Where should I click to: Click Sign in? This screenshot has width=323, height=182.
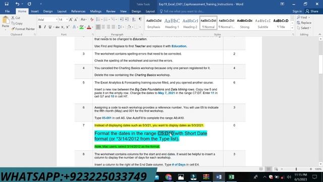pos(297,11)
